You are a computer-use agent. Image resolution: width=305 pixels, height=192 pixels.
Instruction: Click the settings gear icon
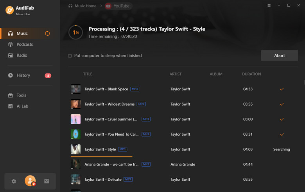14,181
